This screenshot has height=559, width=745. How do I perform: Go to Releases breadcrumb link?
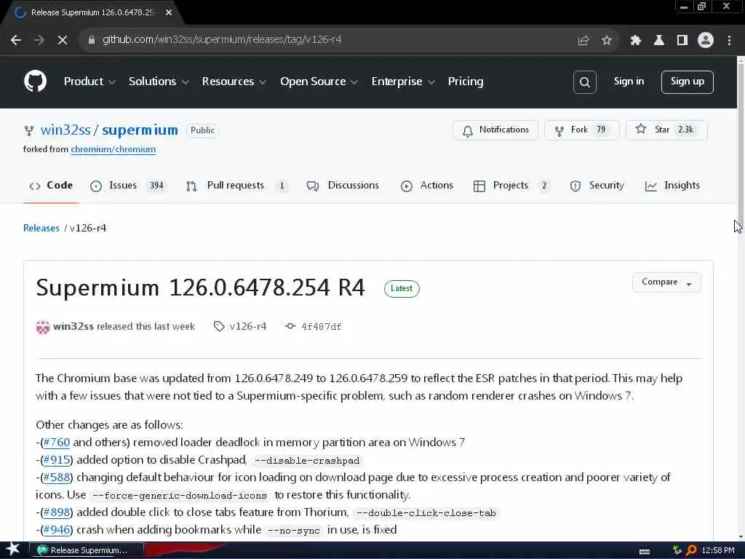(x=41, y=228)
